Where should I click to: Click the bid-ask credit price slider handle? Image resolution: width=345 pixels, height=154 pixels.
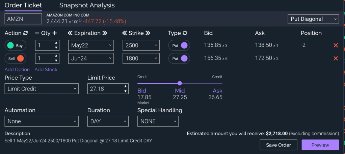[180, 83]
